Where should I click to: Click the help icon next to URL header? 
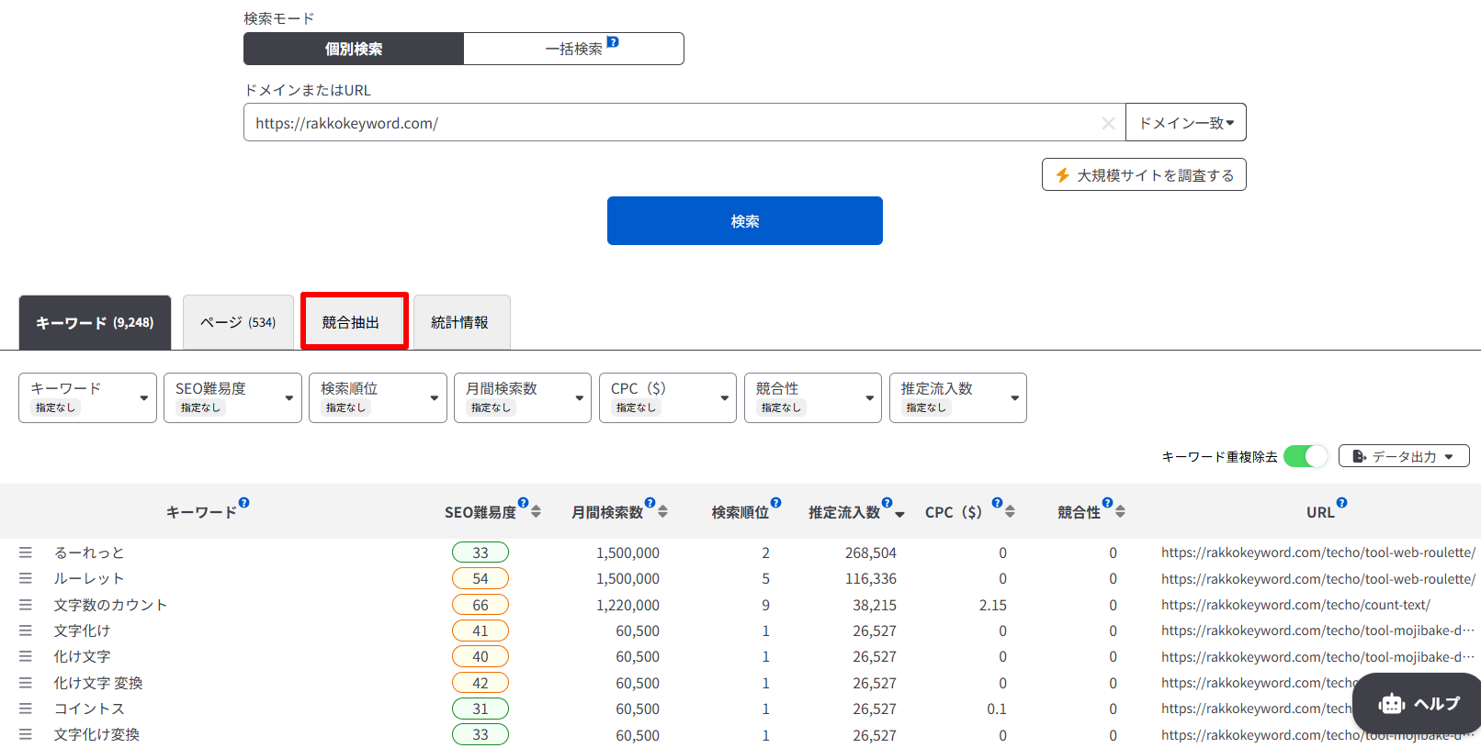[x=1341, y=503]
